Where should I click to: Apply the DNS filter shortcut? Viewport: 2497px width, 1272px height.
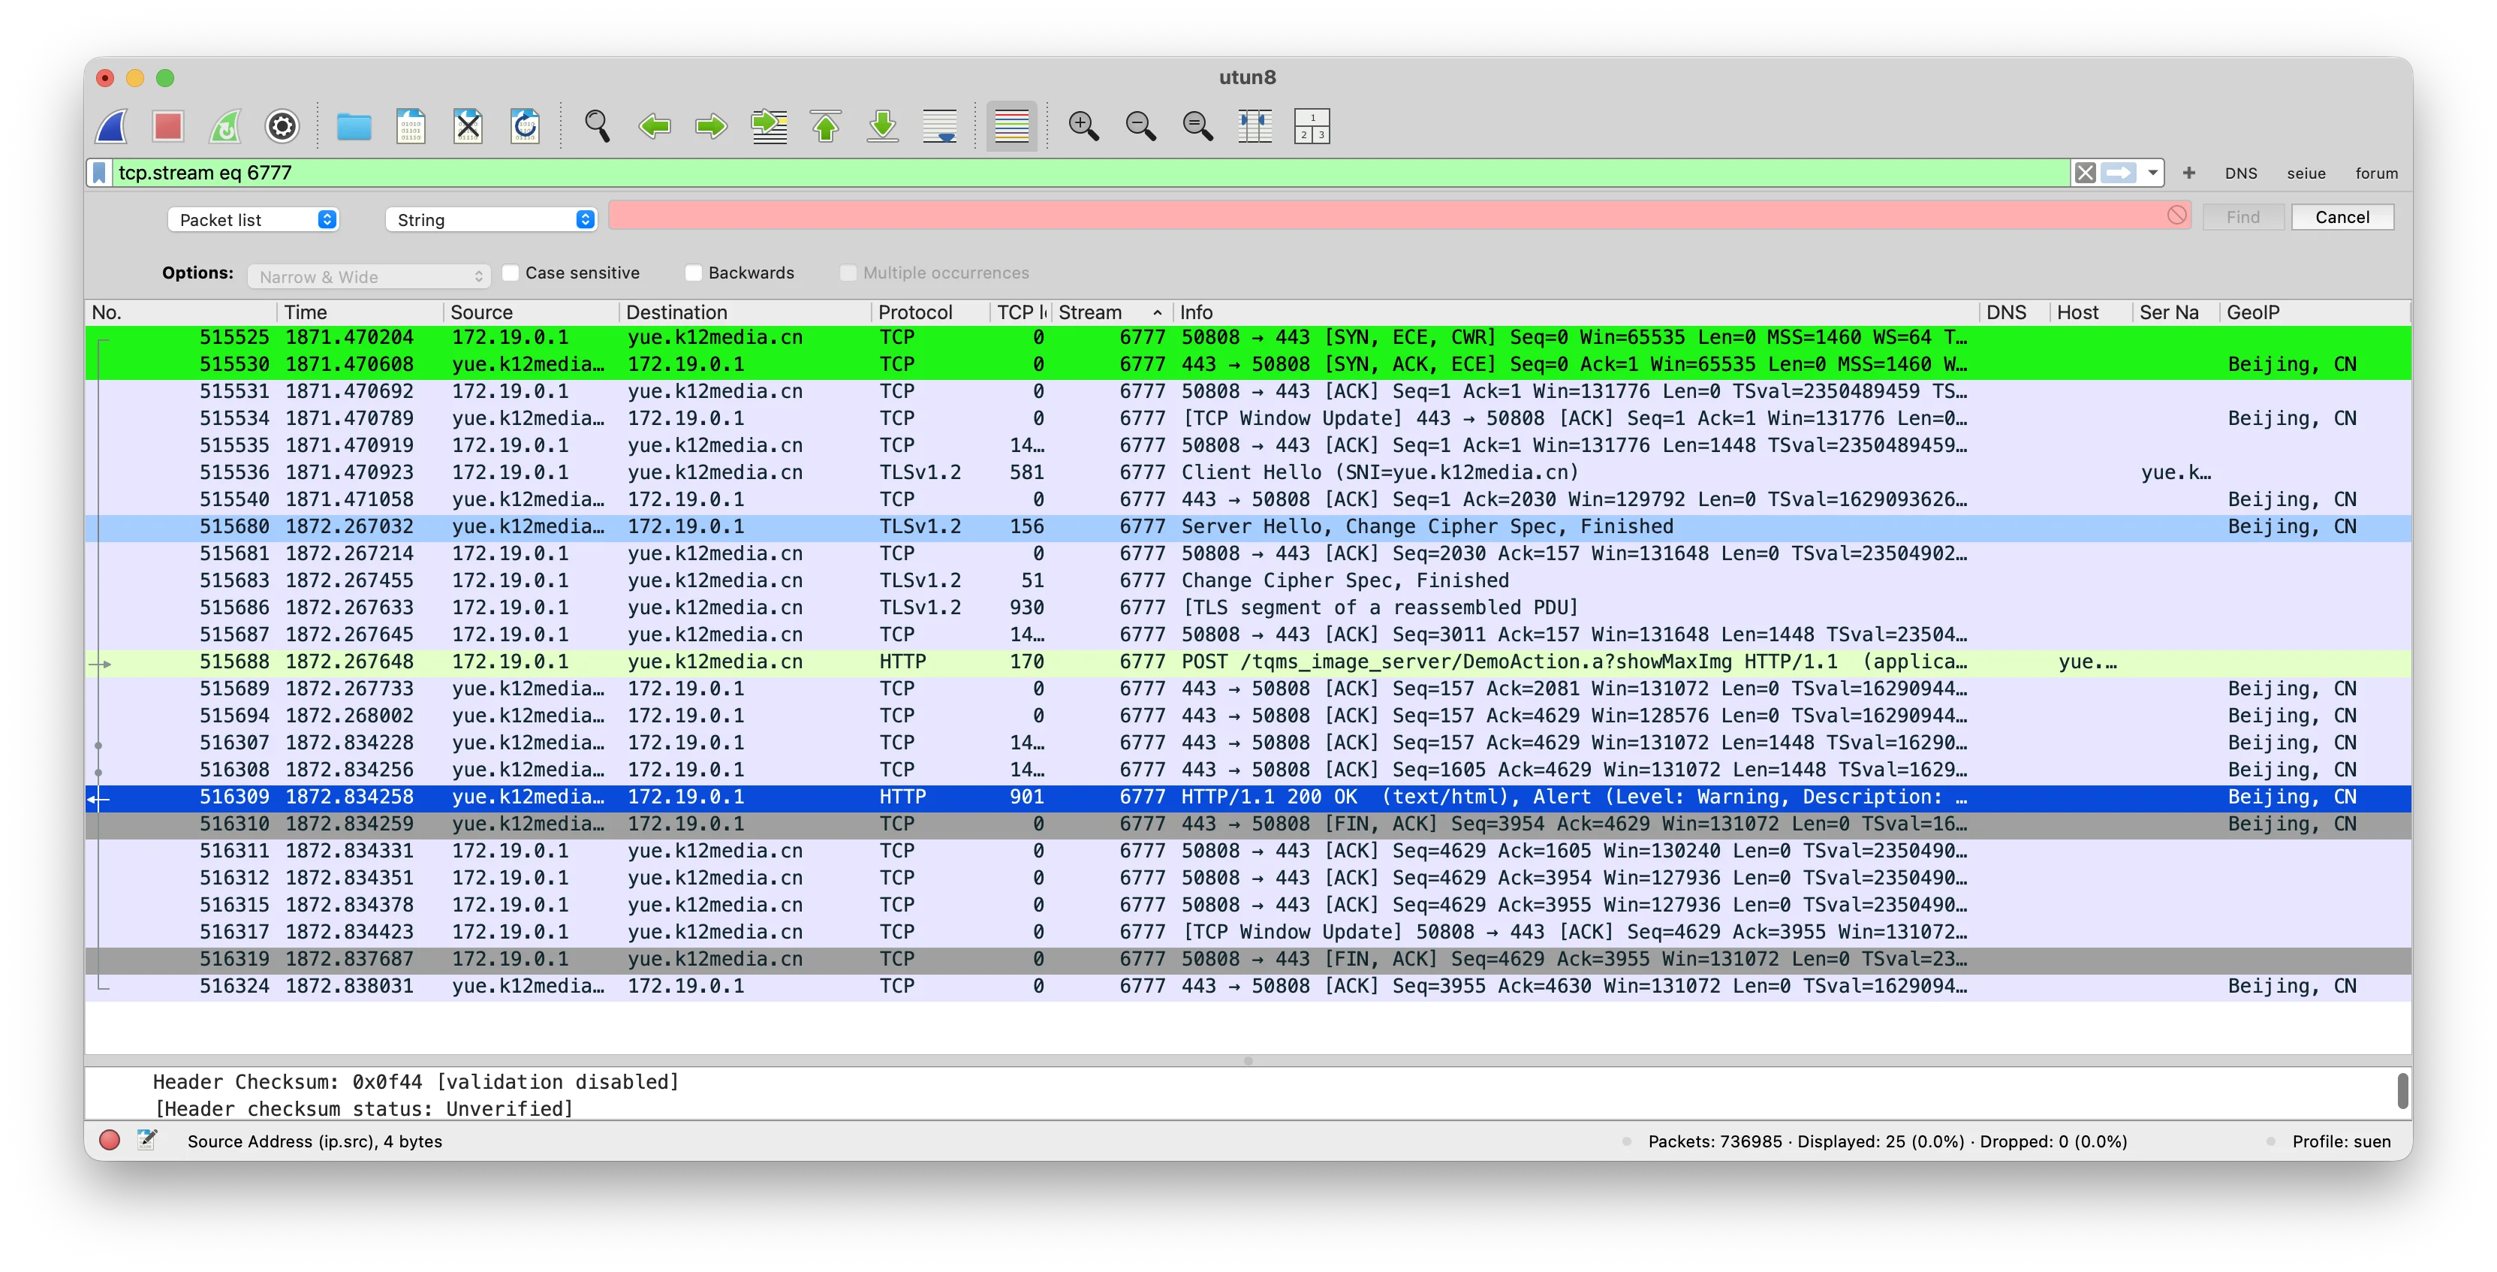pyautogui.click(x=2241, y=173)
